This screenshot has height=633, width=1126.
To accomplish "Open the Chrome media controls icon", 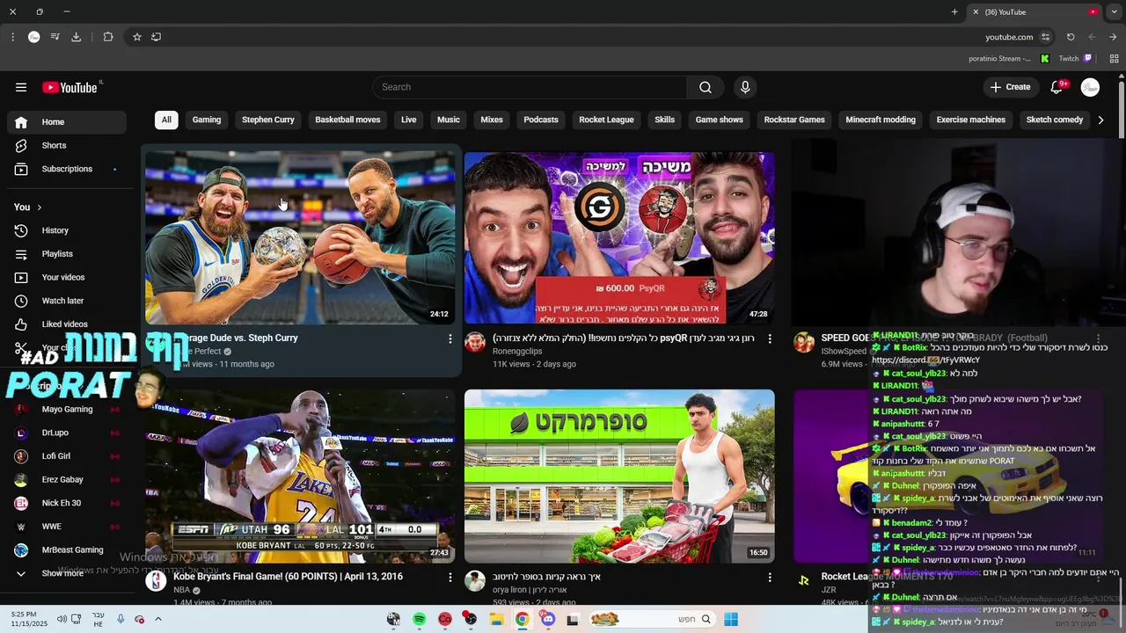I will (55, 37).
